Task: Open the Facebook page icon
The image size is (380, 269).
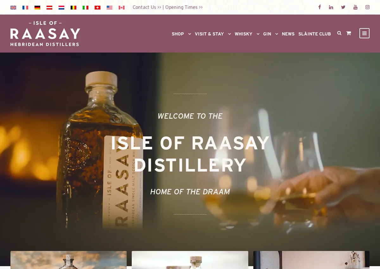Action: pos(320,7)
